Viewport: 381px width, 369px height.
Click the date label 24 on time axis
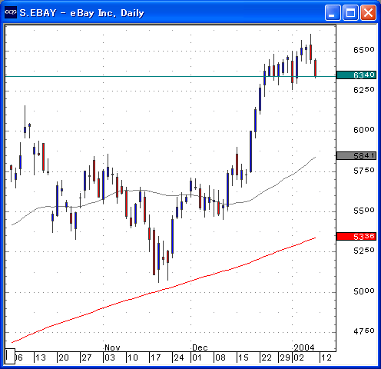(179, 357)
